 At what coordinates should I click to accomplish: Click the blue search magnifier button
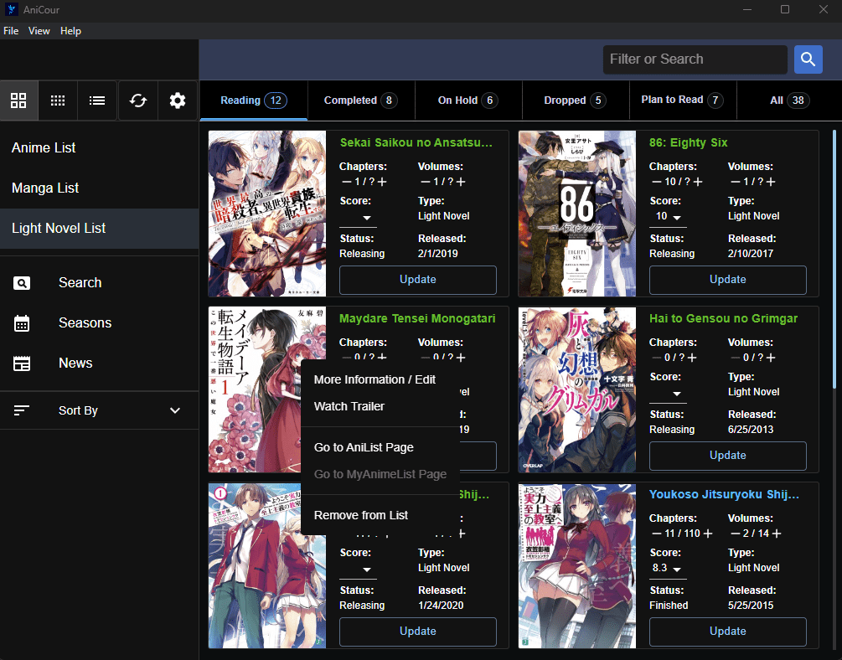point(808,59)
